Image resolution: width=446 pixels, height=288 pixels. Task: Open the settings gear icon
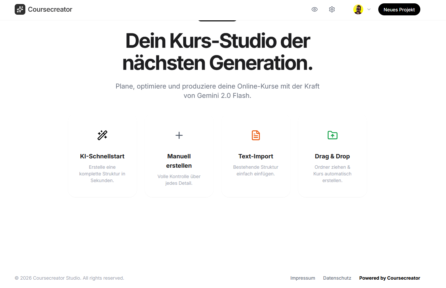click(332, 9)
